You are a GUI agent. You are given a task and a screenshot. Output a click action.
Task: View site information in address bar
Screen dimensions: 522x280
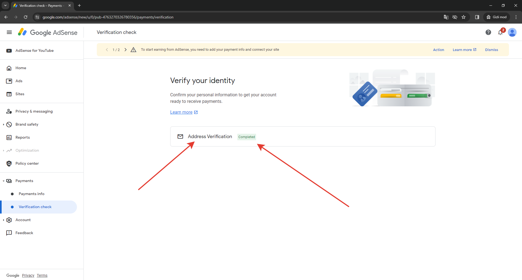(x=37, y=17)
